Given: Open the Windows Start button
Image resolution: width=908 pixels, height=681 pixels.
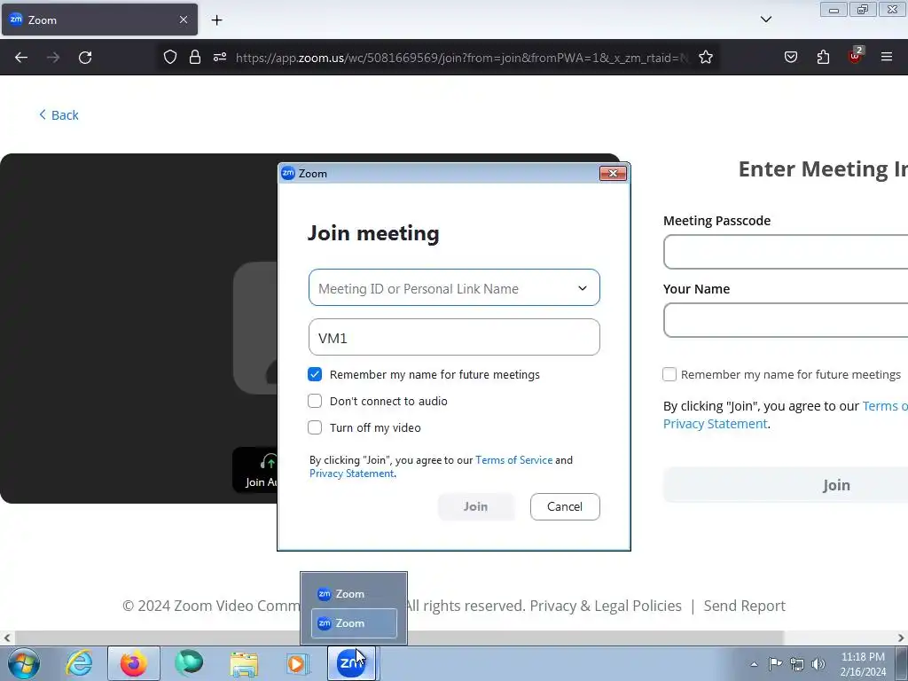Looking at the screenshot, I should tap(24, 663).
